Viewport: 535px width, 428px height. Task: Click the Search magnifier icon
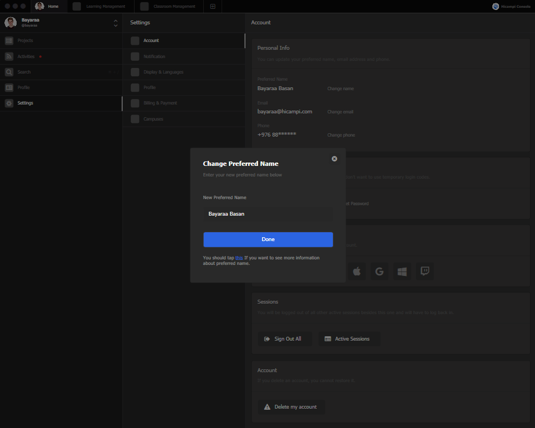9,72
